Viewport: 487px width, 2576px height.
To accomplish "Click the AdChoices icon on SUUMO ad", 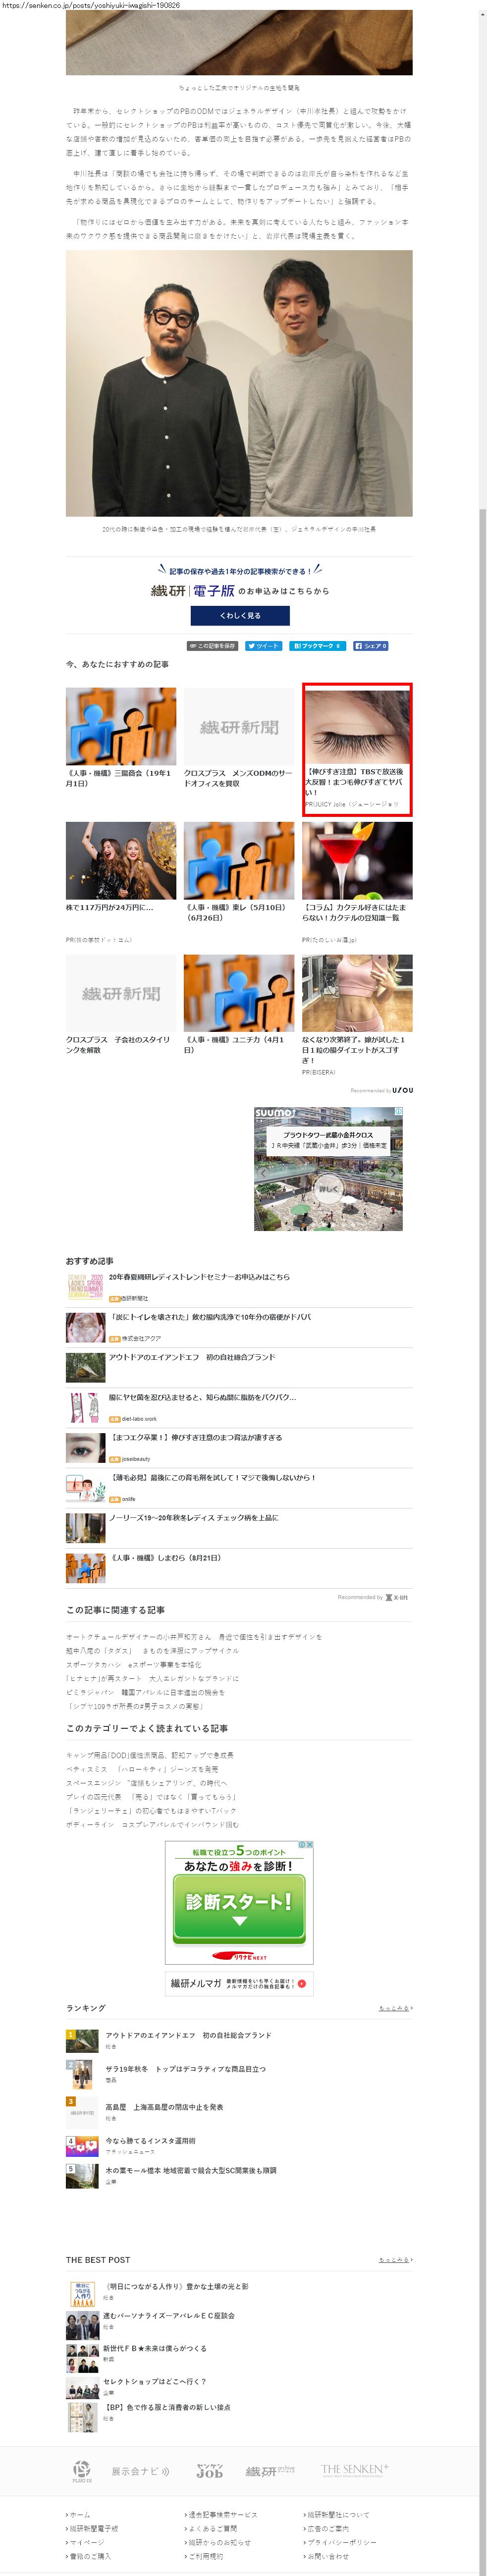I will coord(398,1111).
